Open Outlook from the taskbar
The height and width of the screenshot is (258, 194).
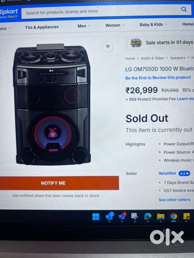click(109, 216)
